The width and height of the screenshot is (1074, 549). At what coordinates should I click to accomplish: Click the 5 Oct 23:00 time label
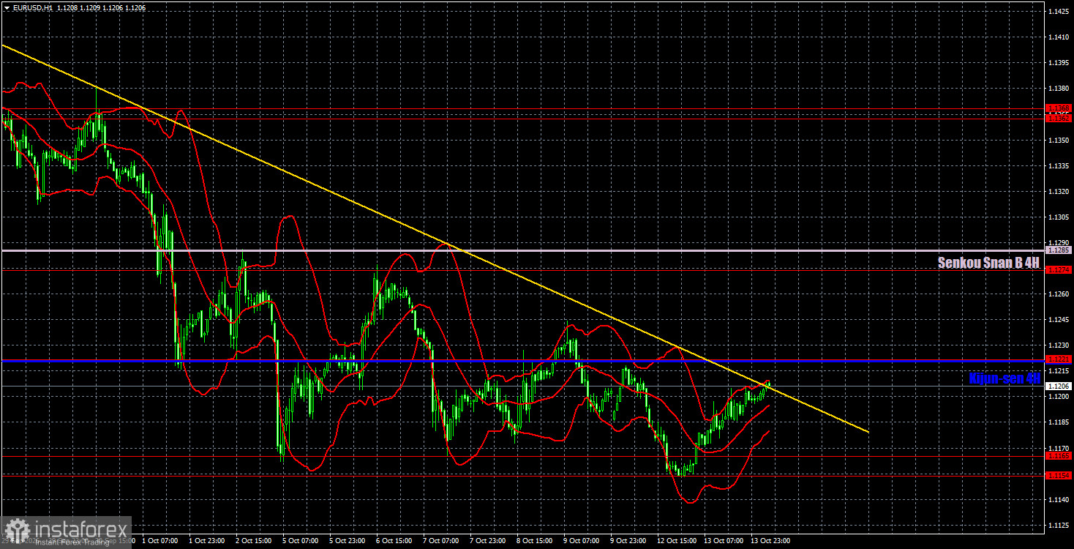point(348,541)
